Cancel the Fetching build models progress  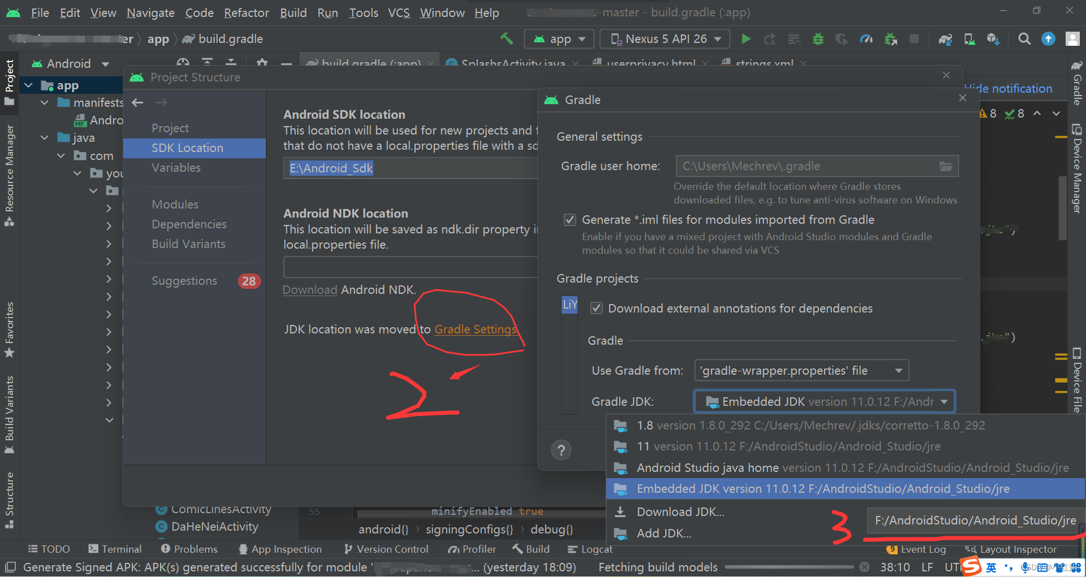tap(864, 567)
